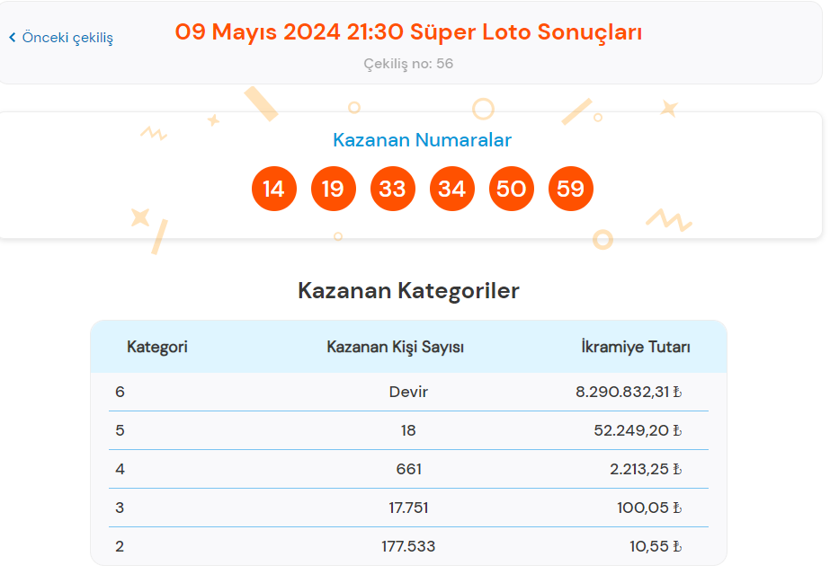Select winning number ball 14
Screen dimensions: 830x583
pos(274,189)
